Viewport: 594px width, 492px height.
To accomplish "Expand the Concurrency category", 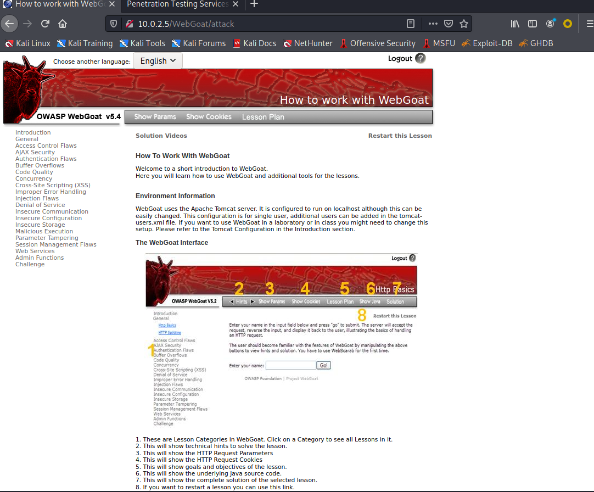I will point(33,178).
